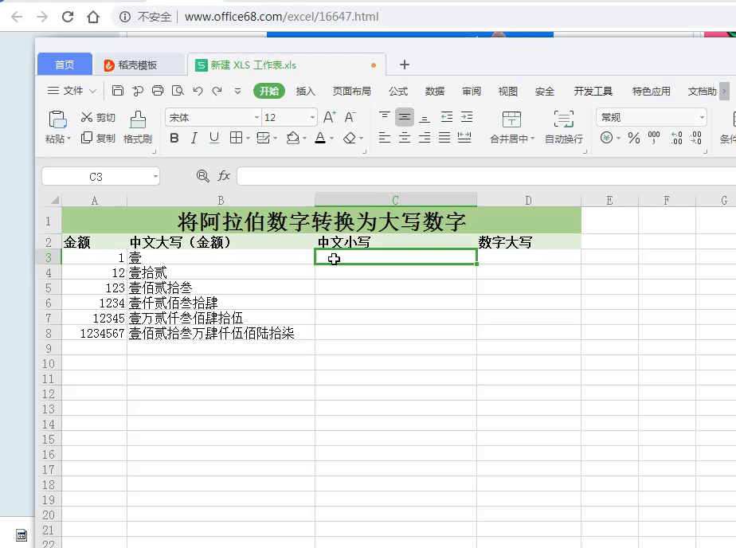Decrease font size with A-
The width and height of the screenshot is (736, 548).
click(350, 117)
